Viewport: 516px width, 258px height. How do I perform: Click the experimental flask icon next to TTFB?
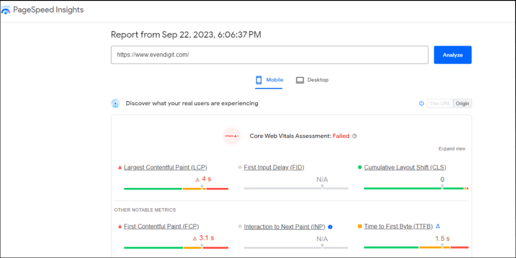click(x=438, y=226)
